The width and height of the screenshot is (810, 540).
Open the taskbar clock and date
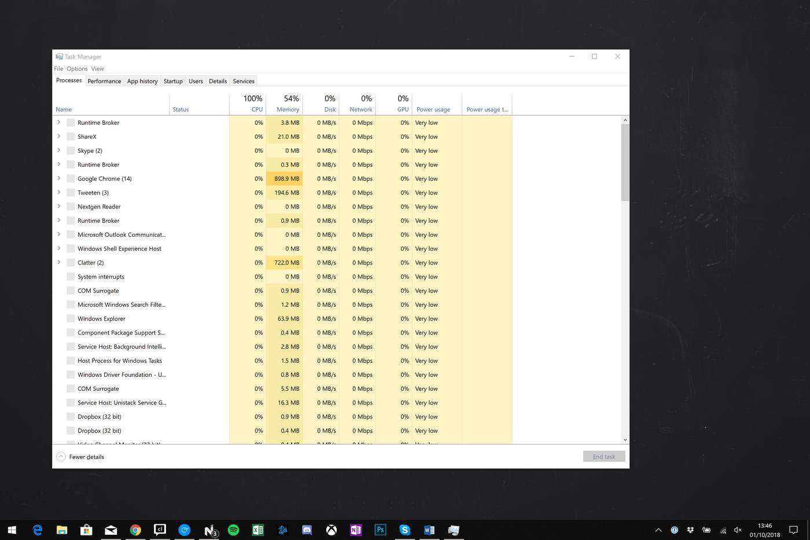[x=765, y=530]
